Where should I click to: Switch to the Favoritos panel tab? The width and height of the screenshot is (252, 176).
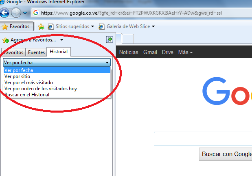point(13,52)
